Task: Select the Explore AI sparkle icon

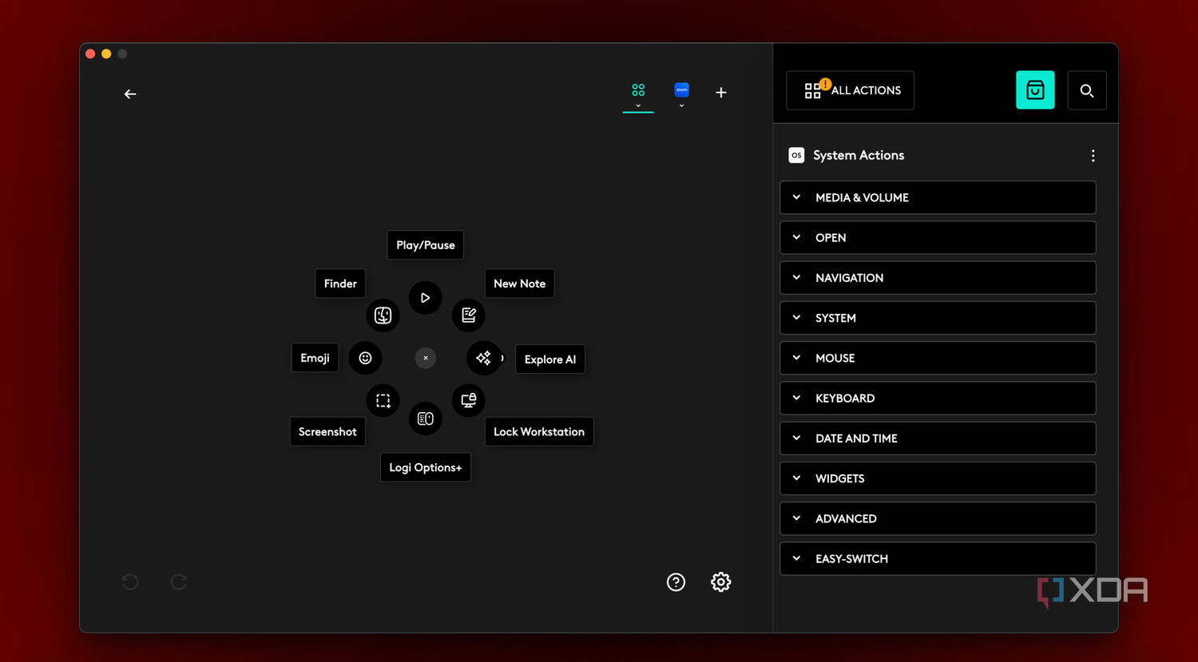Action: coord(484,358)
